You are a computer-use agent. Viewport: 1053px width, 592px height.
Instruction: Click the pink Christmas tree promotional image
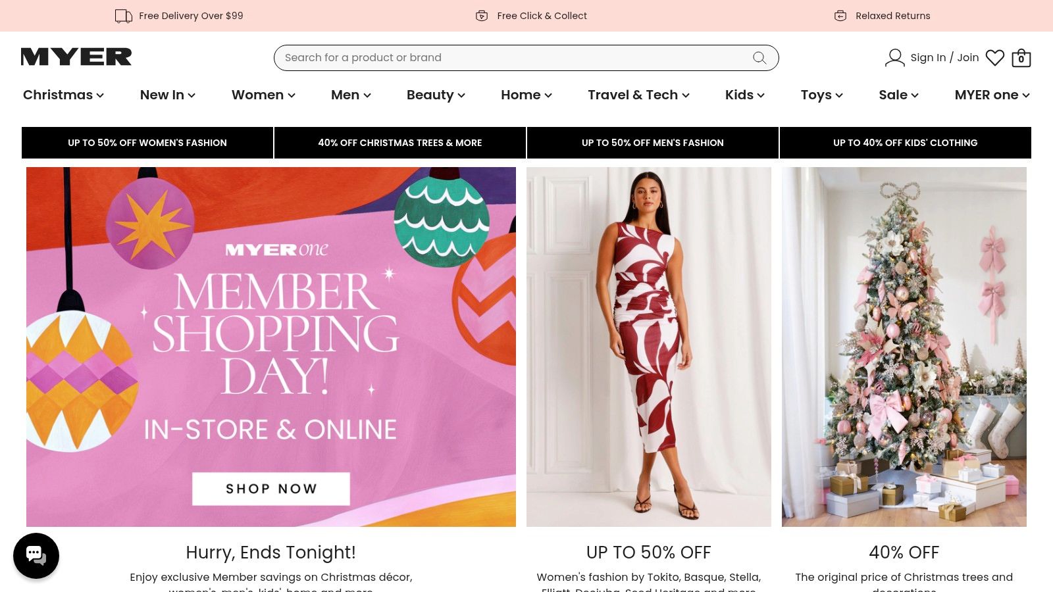pos(903,347)
